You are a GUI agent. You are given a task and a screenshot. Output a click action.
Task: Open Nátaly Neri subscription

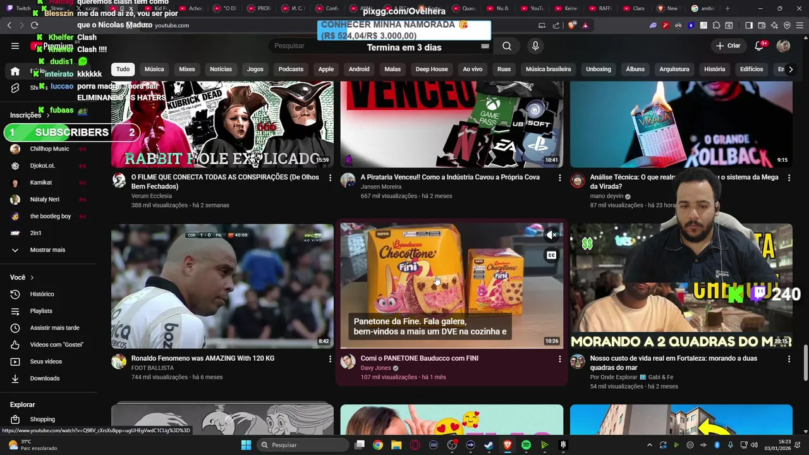click(x=48, y=200)
